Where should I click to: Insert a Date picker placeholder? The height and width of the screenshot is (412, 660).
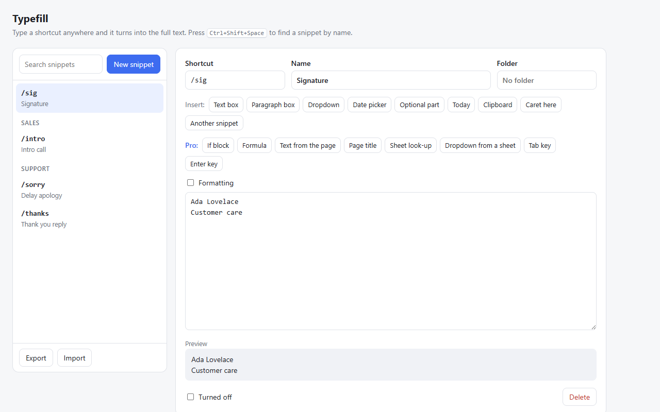point(370,105)
